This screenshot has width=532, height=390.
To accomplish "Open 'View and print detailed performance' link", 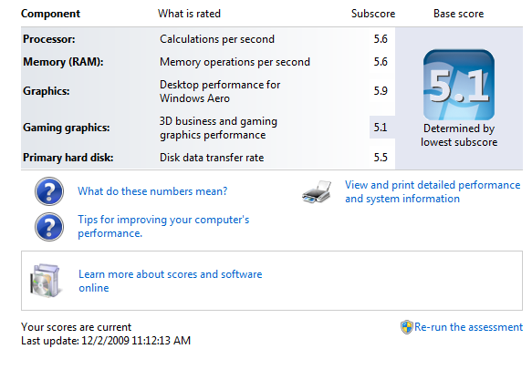I will click(433, 191).
